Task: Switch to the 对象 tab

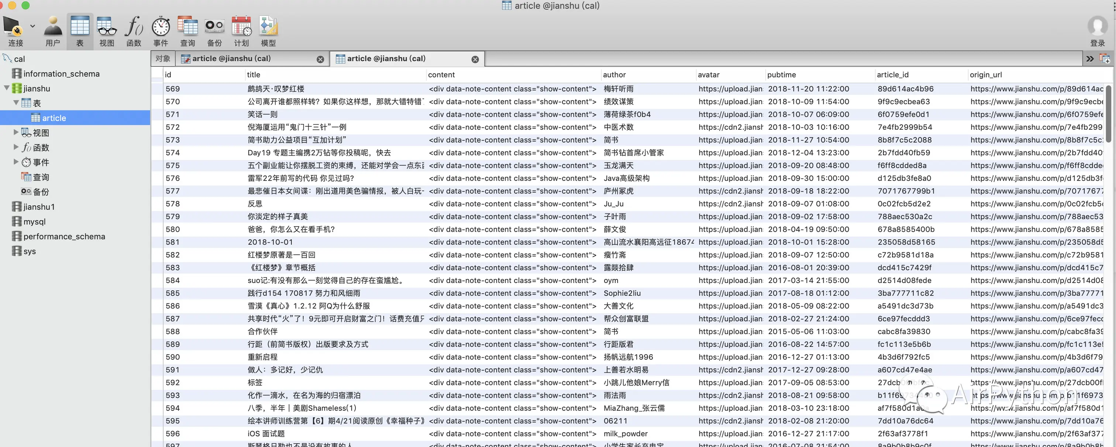Action: 163,59
